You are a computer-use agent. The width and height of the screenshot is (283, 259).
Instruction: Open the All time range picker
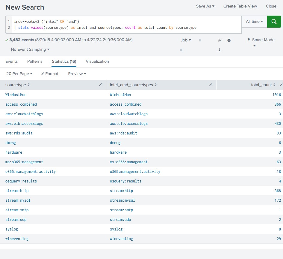(254, 22)
